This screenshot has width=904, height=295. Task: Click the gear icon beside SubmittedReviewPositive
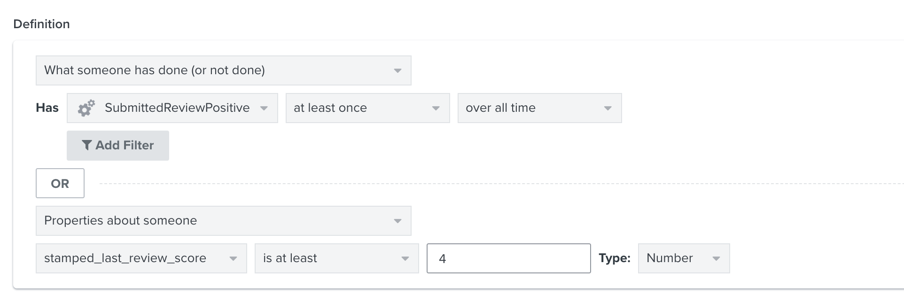click(x=86, y=108)
